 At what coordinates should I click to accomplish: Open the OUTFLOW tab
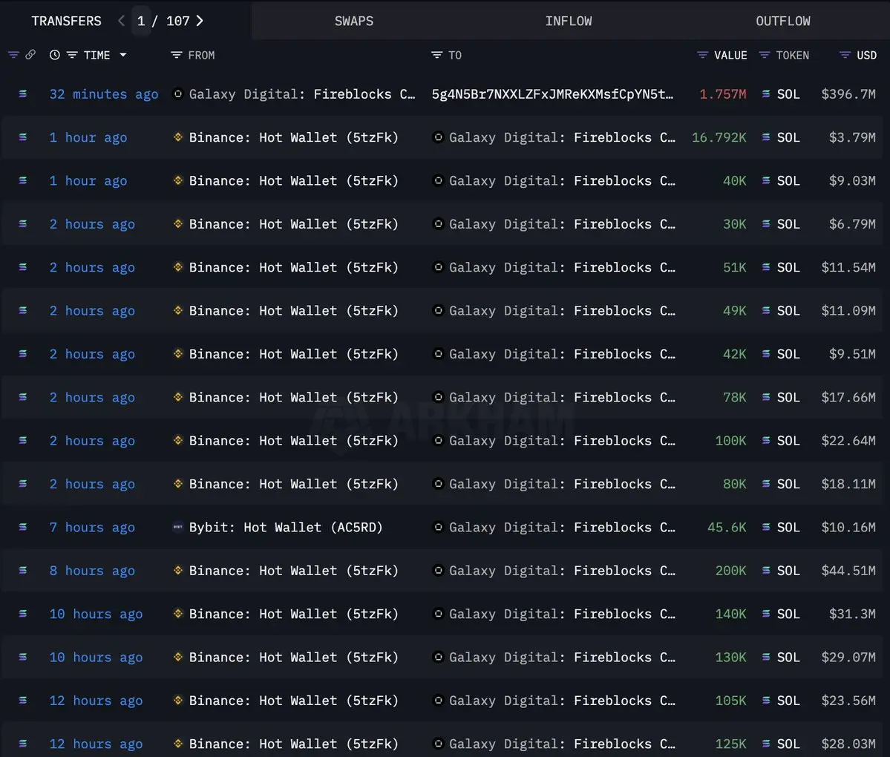[782, 21]
